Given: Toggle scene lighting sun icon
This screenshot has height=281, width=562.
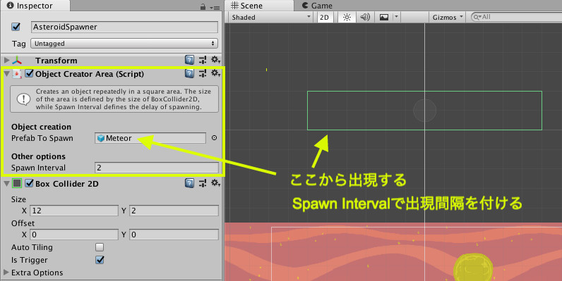Looking at the screenshot, I should 347,17.
